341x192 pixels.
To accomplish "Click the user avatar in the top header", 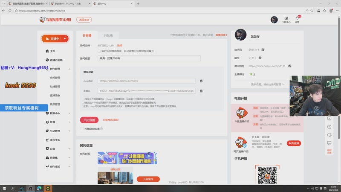I will coord(274,20).
